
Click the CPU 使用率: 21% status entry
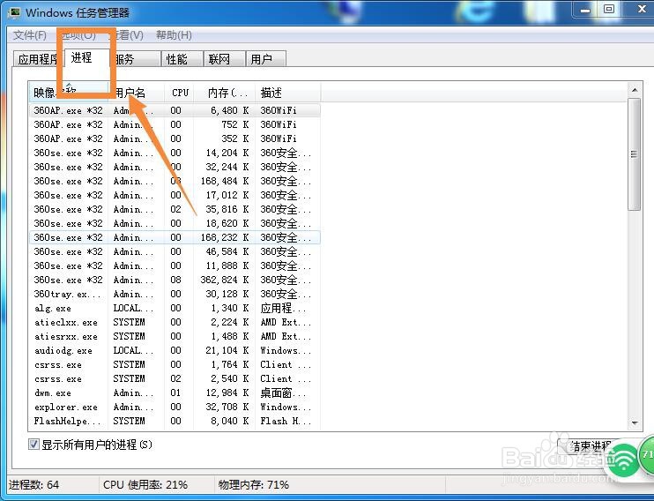[x=145, y=485]
